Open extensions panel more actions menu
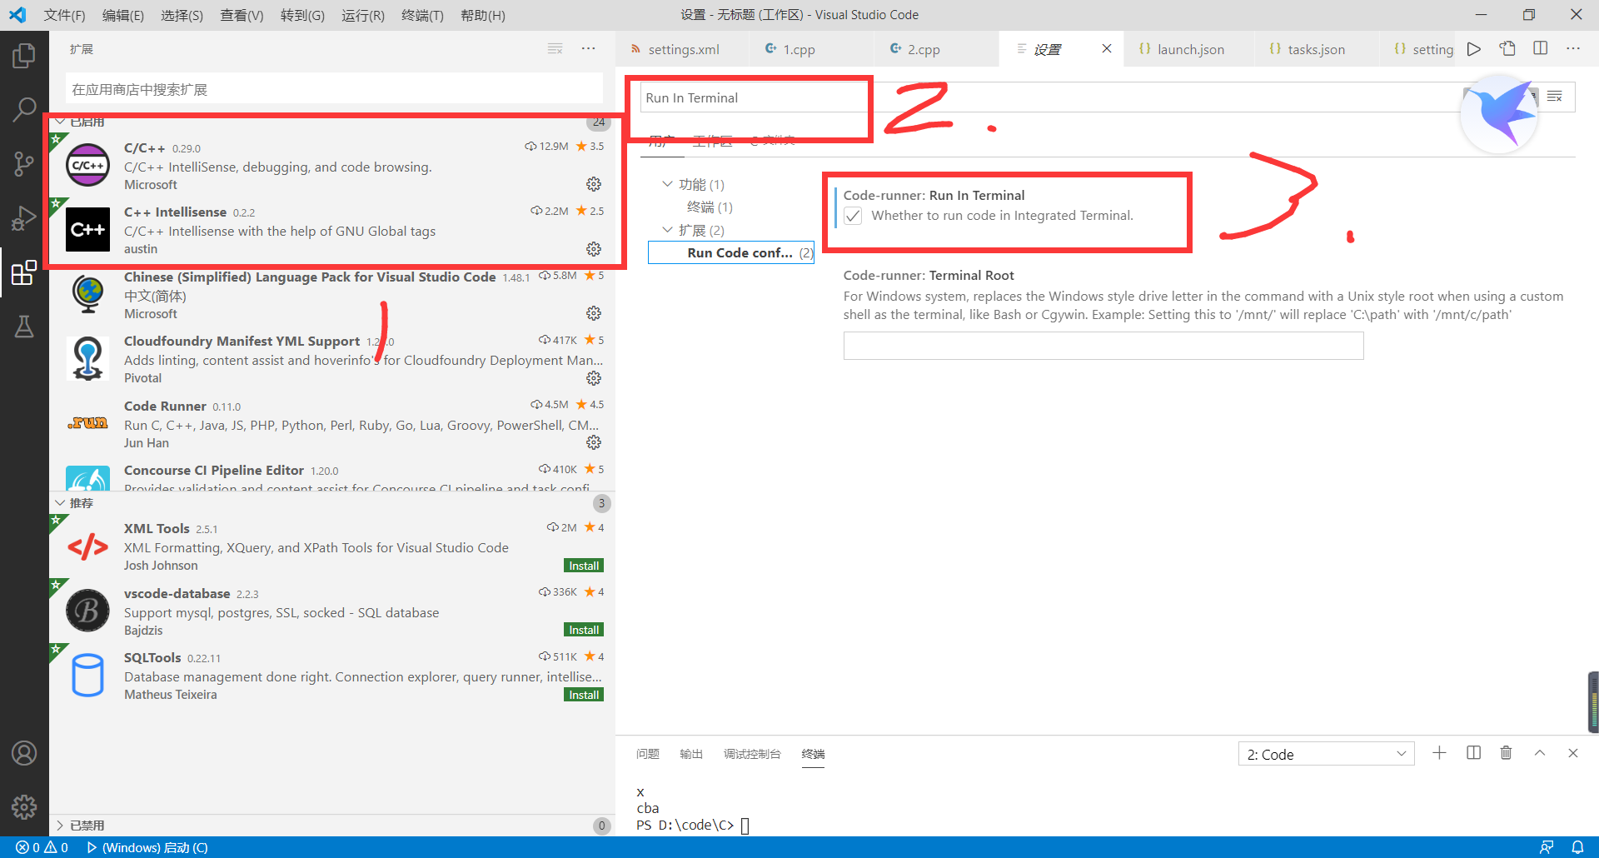Image resolution: width=1599 pixels, height=858 pixels. pyautogui.click(x=589, y=49)
